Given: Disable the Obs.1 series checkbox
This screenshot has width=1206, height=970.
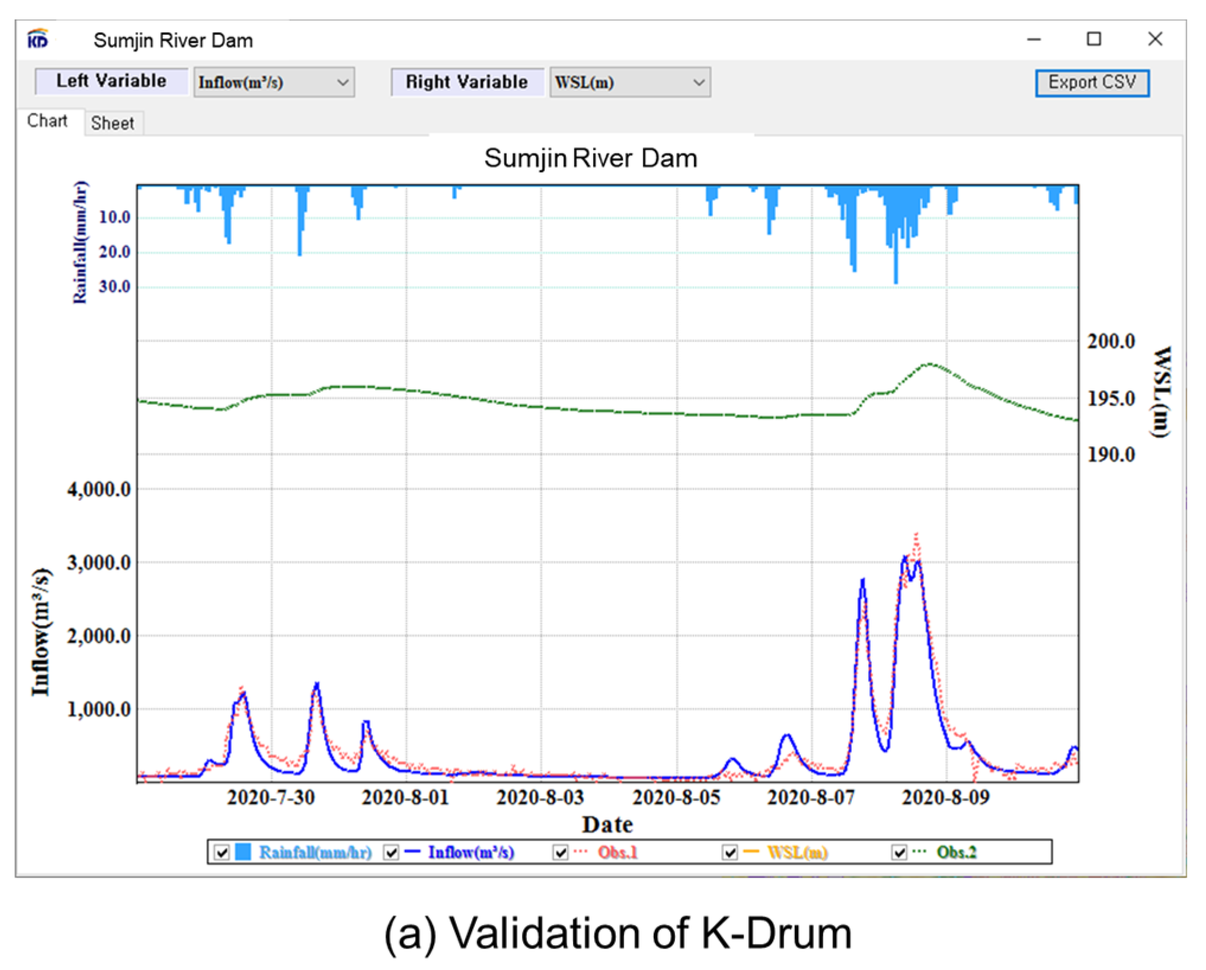Looking at the screenshot, I should pos(561,853).
